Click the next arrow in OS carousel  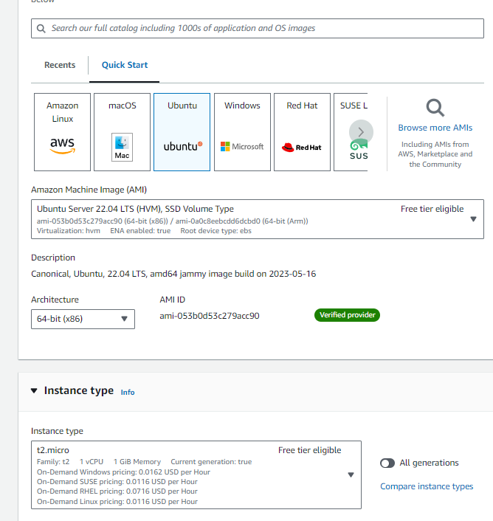361,132
